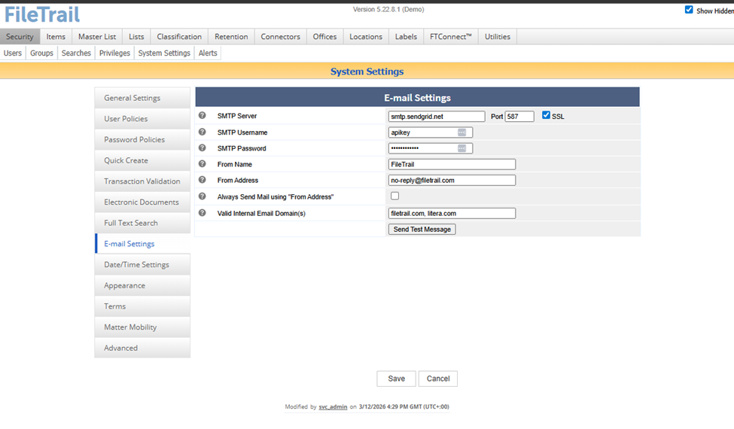Open the Retention tab
Screen dimensions: 734x429
(231, 36)
